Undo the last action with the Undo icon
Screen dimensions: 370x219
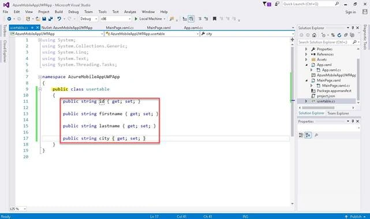pyautogui.click(x=59, y=18)
